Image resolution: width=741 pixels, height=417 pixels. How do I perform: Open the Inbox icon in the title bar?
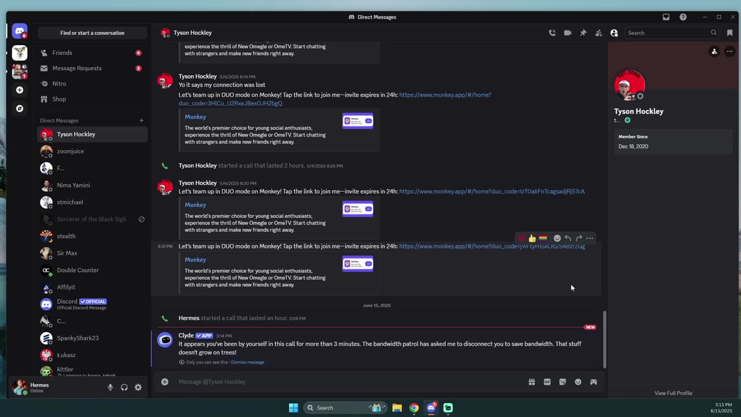[666, 17]
